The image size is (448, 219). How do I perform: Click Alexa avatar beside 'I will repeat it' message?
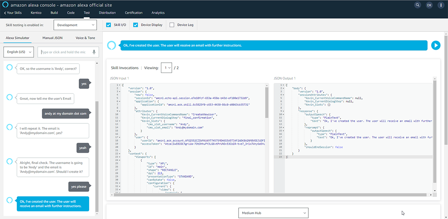click(x=10, y=127)
